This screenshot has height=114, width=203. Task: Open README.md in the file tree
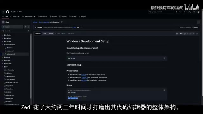click(x=10, y=95)
